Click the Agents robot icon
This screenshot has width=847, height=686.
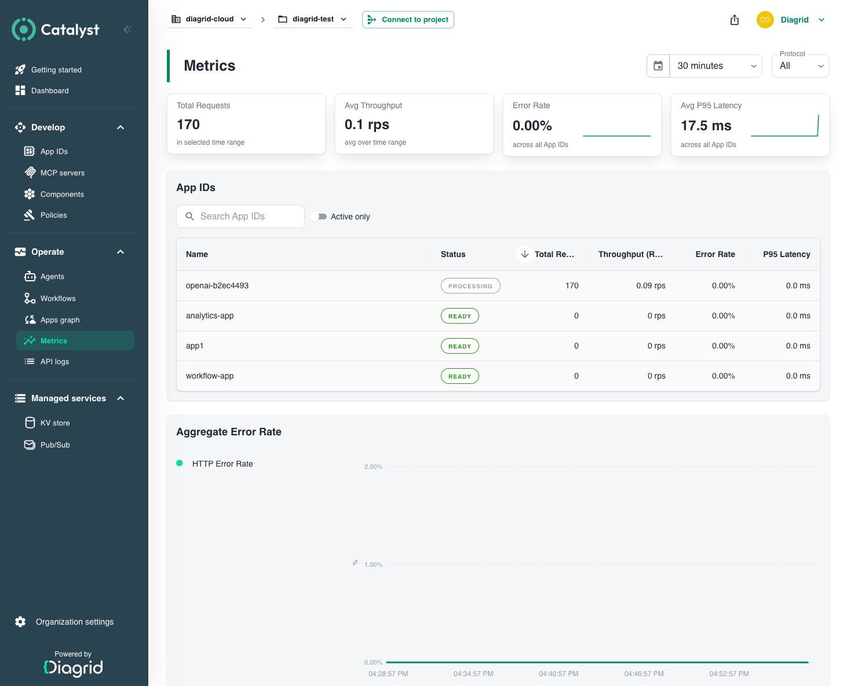(x=30, y=276)
